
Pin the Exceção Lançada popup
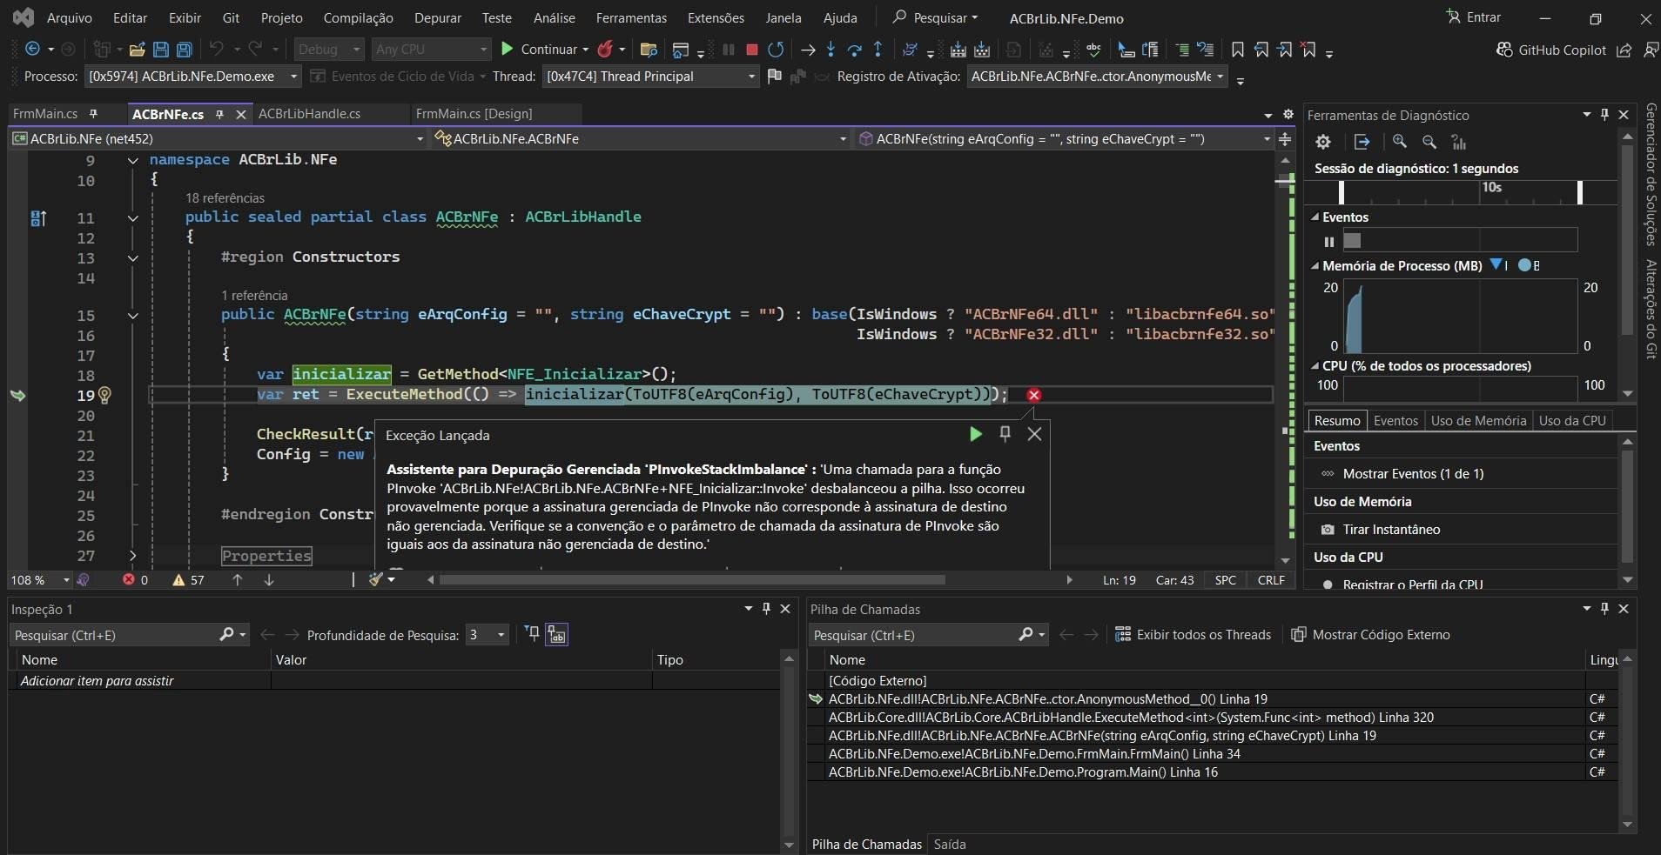click(1005, 434)
